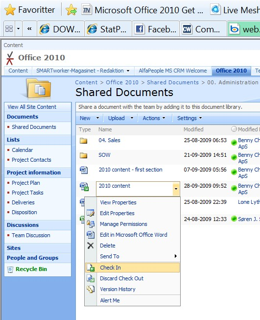Click the Recycle Bin icon in sidebar
Image resolution: width=260 pixels, height=320 pixels.
[x=10, y=270]
